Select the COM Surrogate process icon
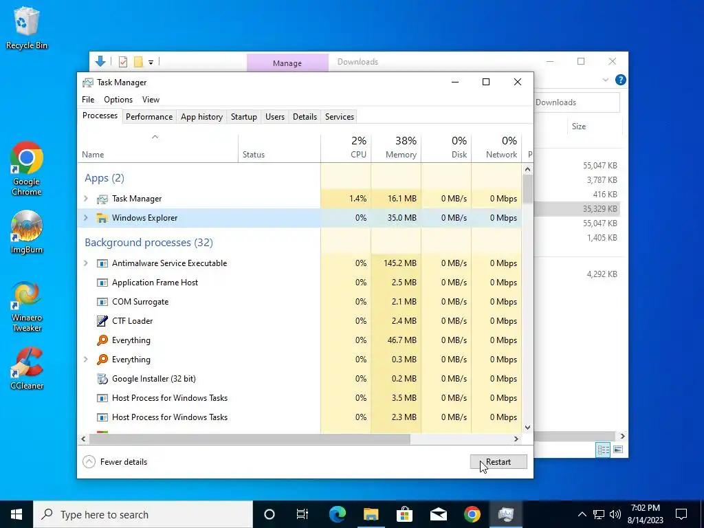The width and height of the screenshot is (704, 528). tap(102, 302)
